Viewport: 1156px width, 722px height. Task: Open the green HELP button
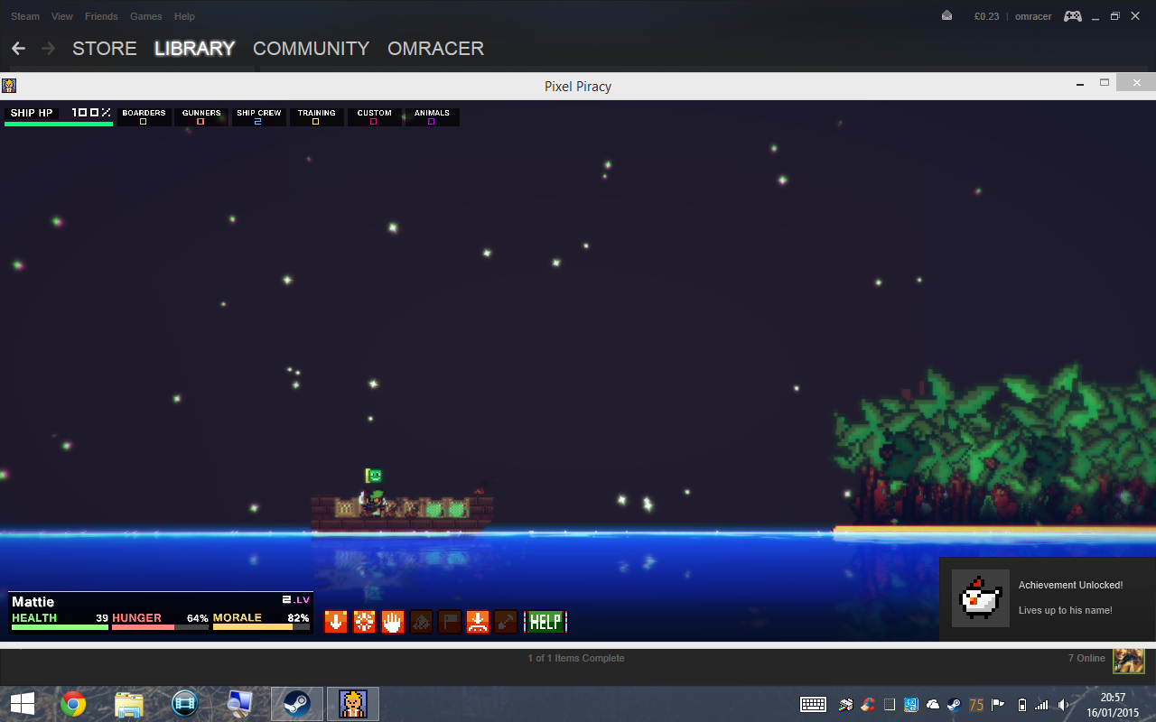[545, 621]
